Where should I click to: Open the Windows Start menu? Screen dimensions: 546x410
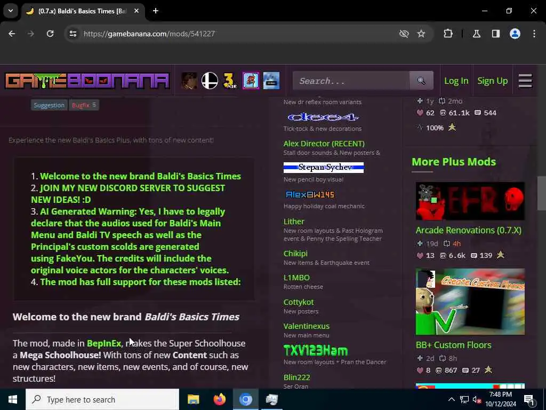13,399
